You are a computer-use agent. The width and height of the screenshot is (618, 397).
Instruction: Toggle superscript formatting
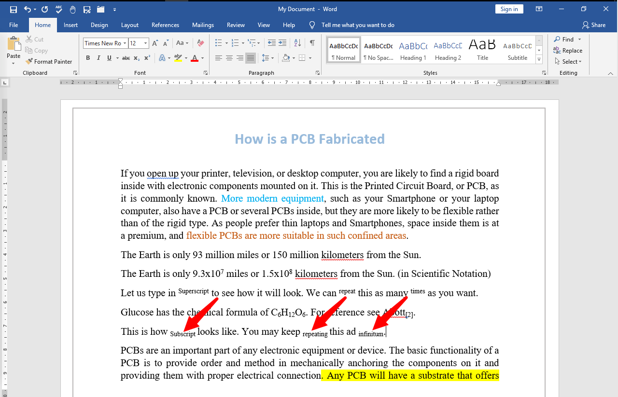coord(147,58)
